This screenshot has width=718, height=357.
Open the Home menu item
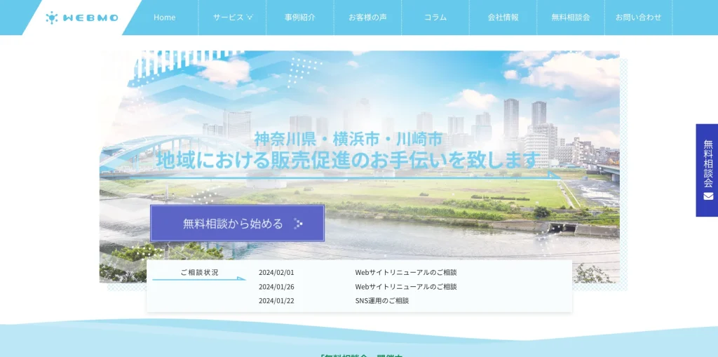[x=164, y=18]
